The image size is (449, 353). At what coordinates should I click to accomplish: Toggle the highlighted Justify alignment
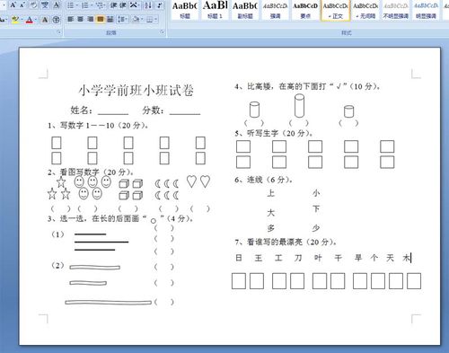click(x=101, y=20)
